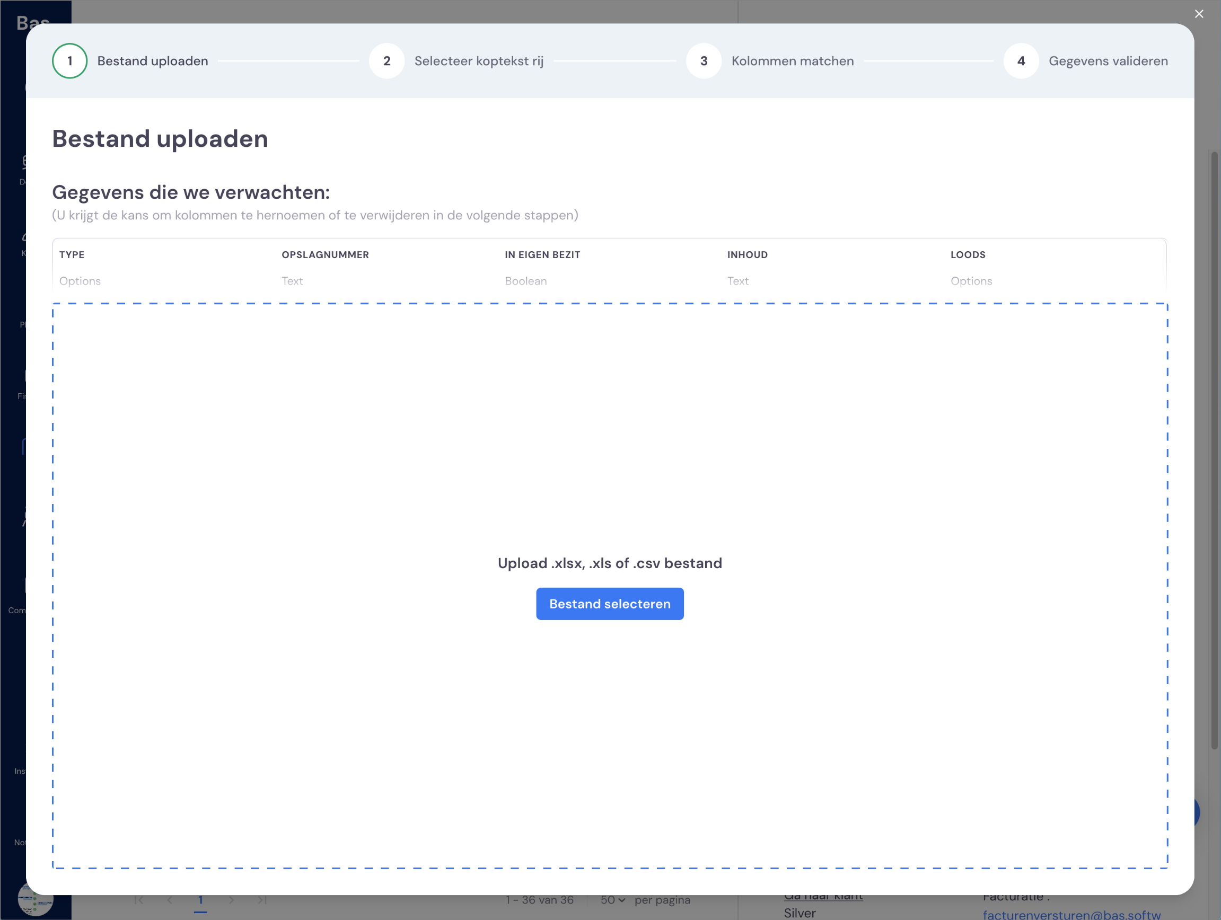This screenshot has width=1221, height=920.
Task: Go to the first page using the pagination icon
Action: click(138, 900)
